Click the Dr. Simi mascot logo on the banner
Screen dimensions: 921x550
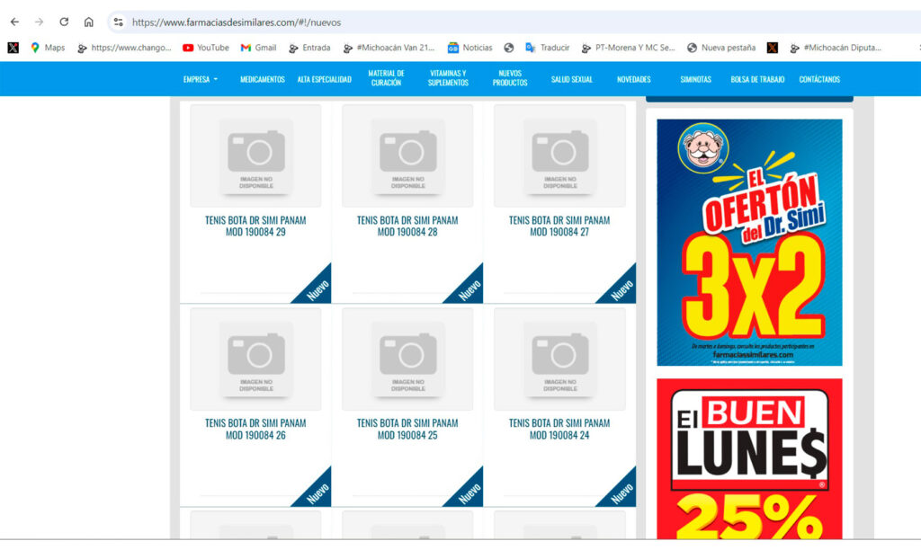[703, 148]
